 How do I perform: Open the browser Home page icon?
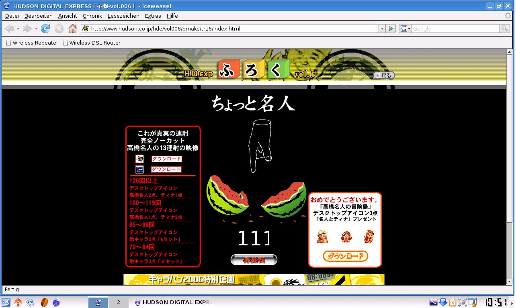point(73,29)
